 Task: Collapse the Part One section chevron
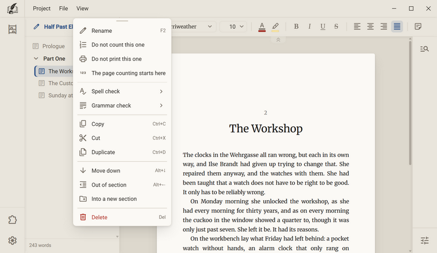click(36, 58)
